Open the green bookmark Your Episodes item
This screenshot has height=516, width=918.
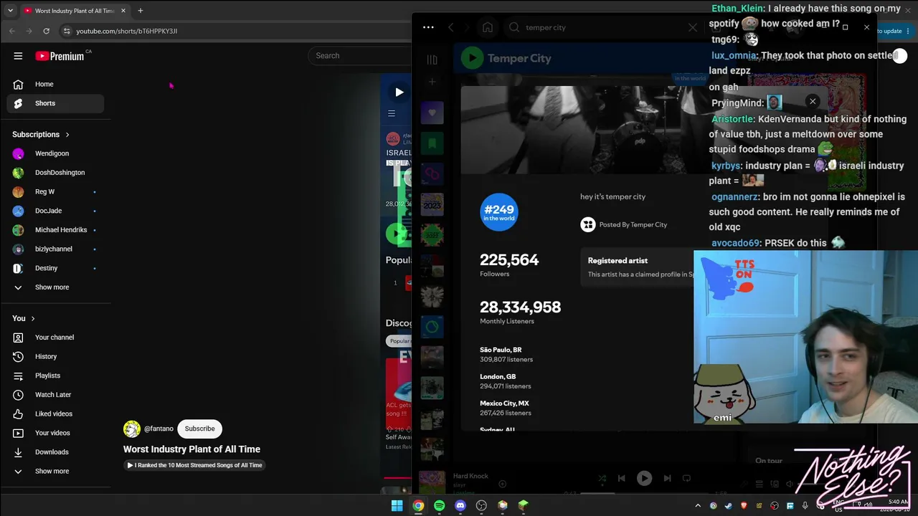coord(432,143)
